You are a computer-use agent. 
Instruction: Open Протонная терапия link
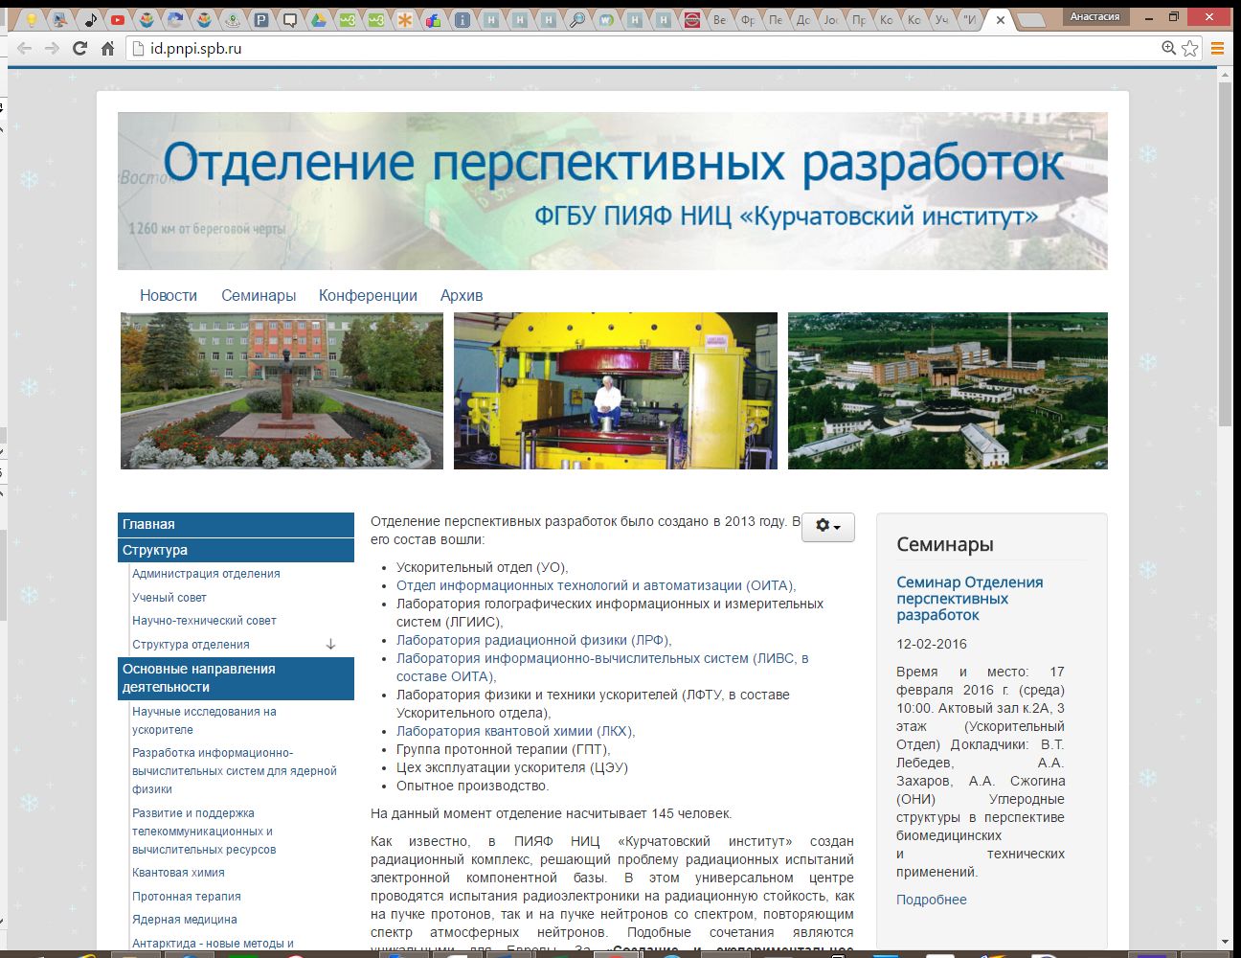[187, 897]
